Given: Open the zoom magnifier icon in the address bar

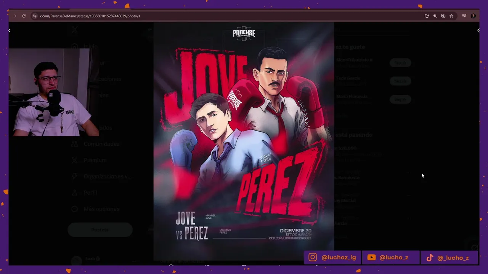Looking at the screenshot, I should [x=435, y=16].
